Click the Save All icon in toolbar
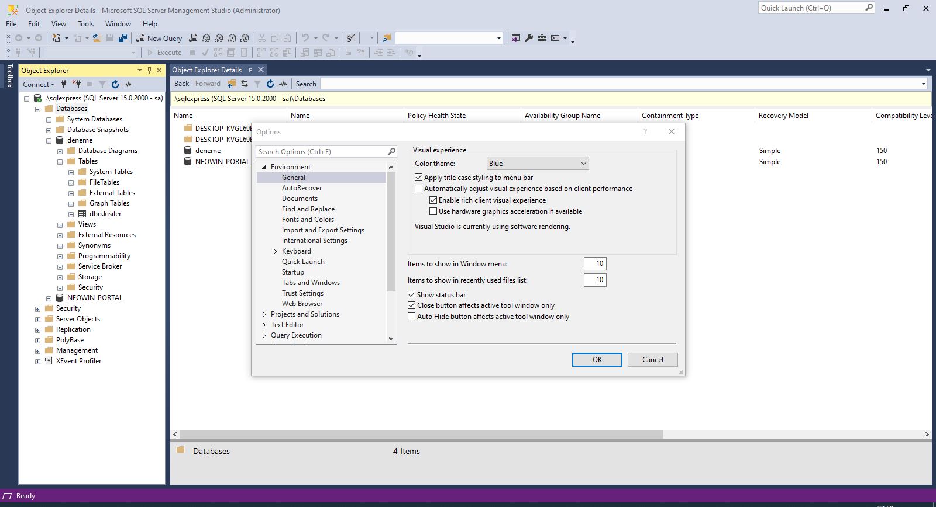Image resolution: width=936 pixels, height=507 pixels. (x=123, y=38)
